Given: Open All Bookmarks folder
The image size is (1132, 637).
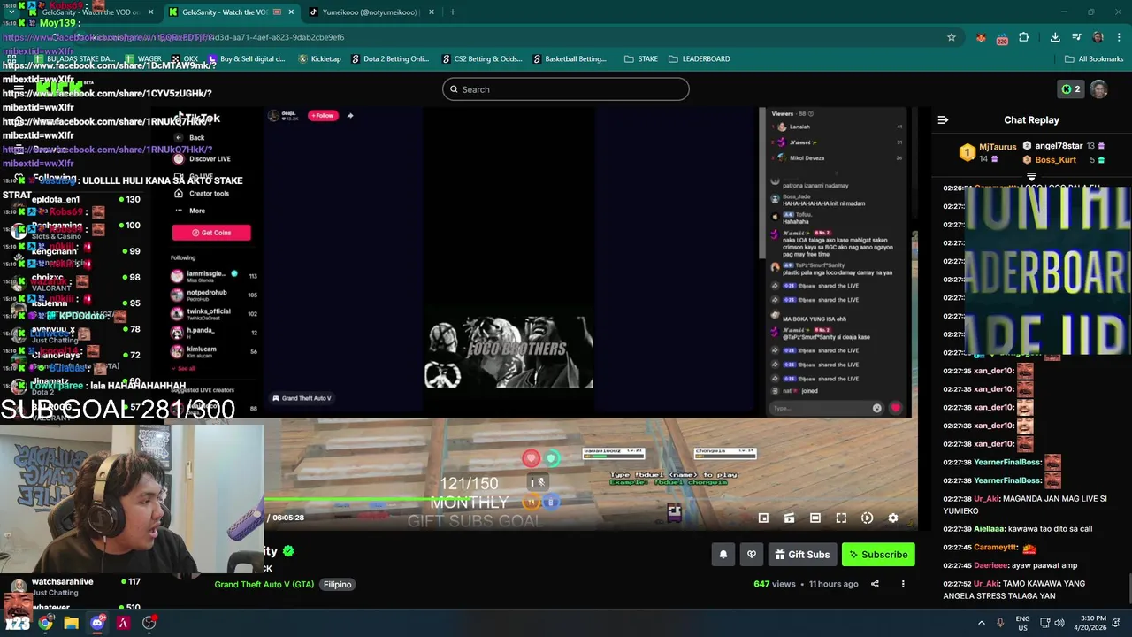Looking at the screenshot, I should [1094, 58].
